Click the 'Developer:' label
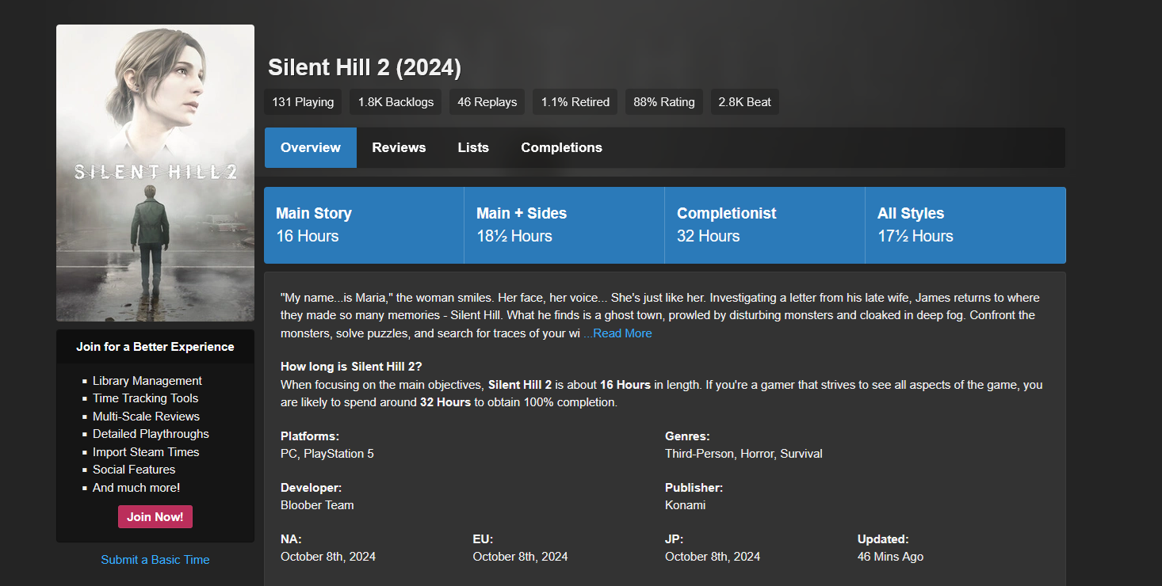This screenshot has height=586, width=1162. point(312,488)
